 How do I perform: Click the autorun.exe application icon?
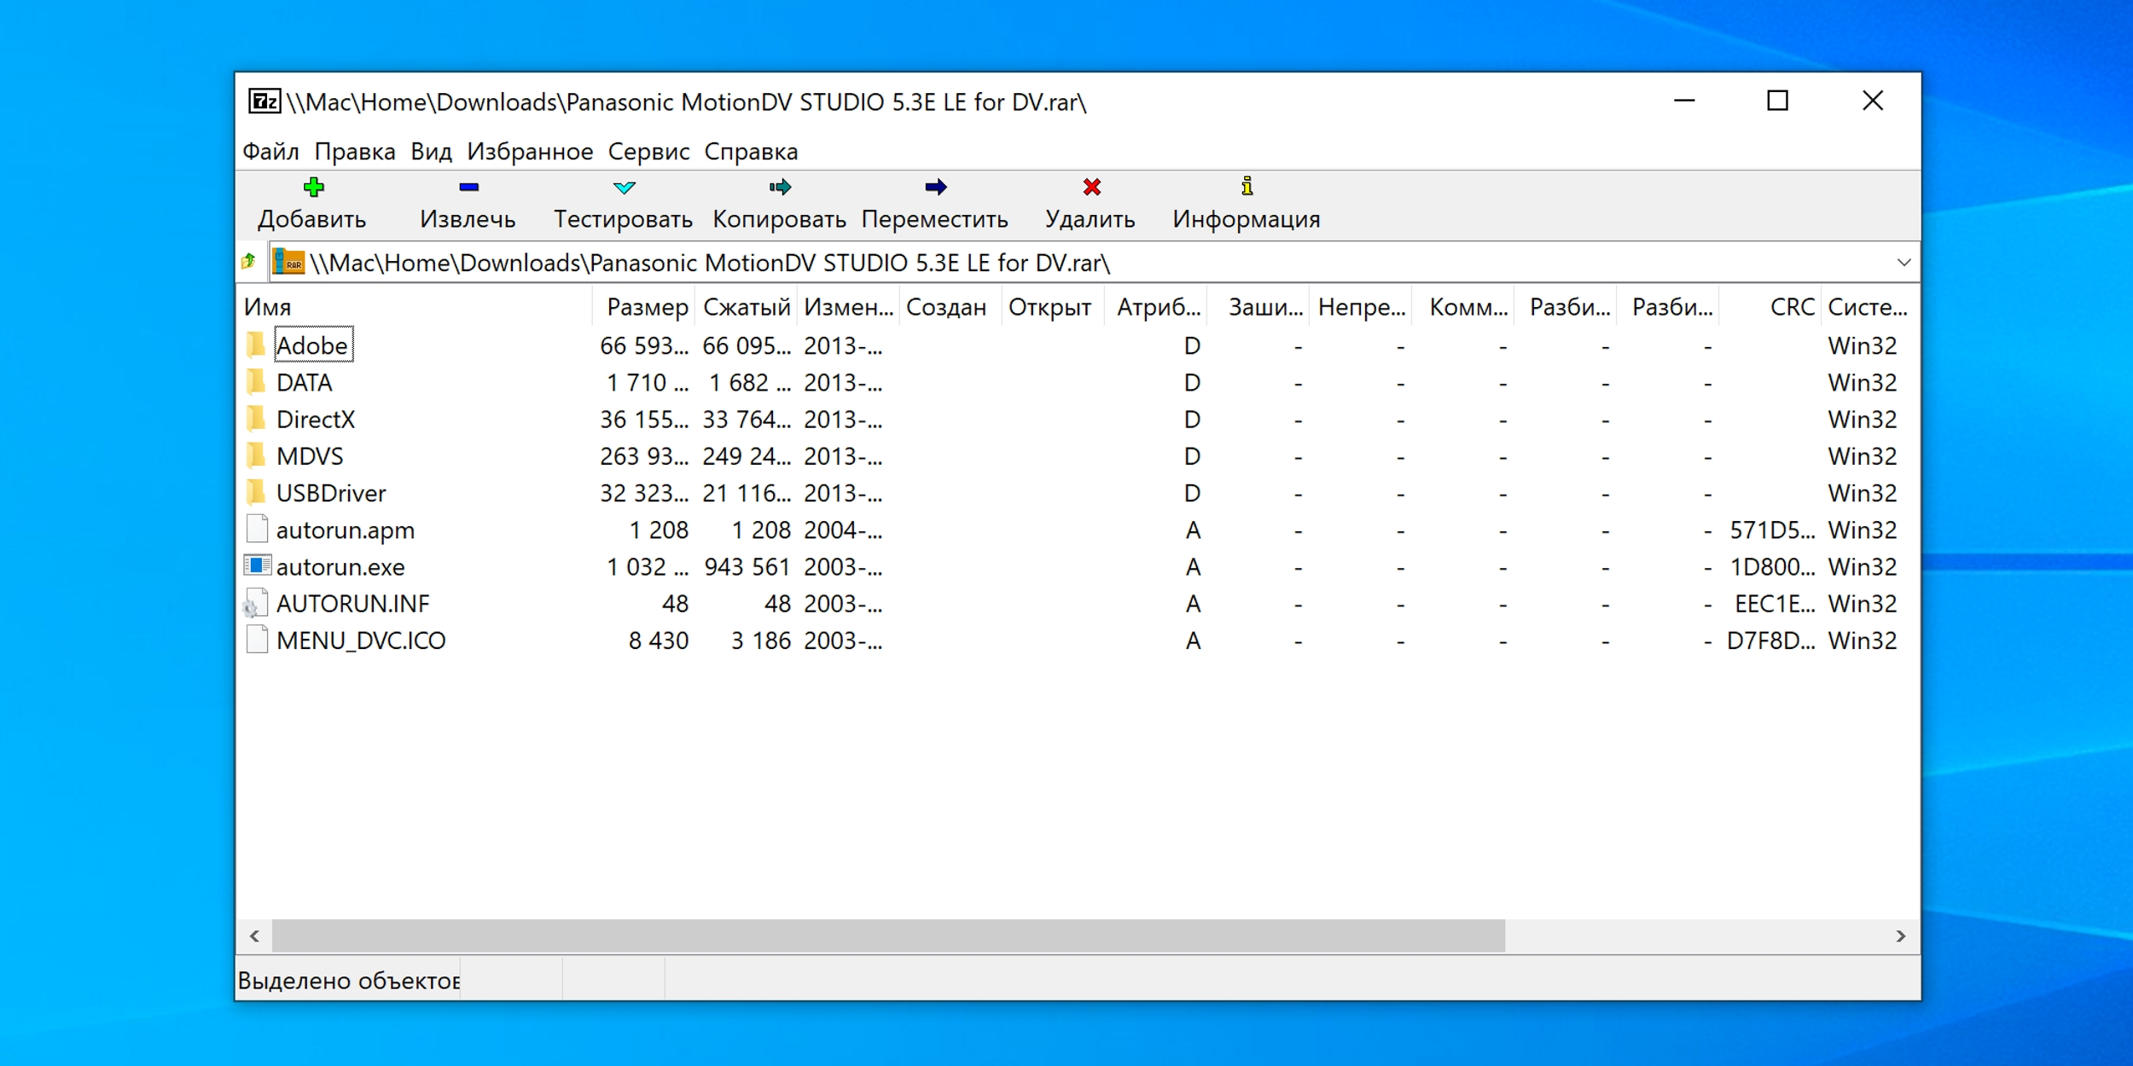click(x=257, y=565)
